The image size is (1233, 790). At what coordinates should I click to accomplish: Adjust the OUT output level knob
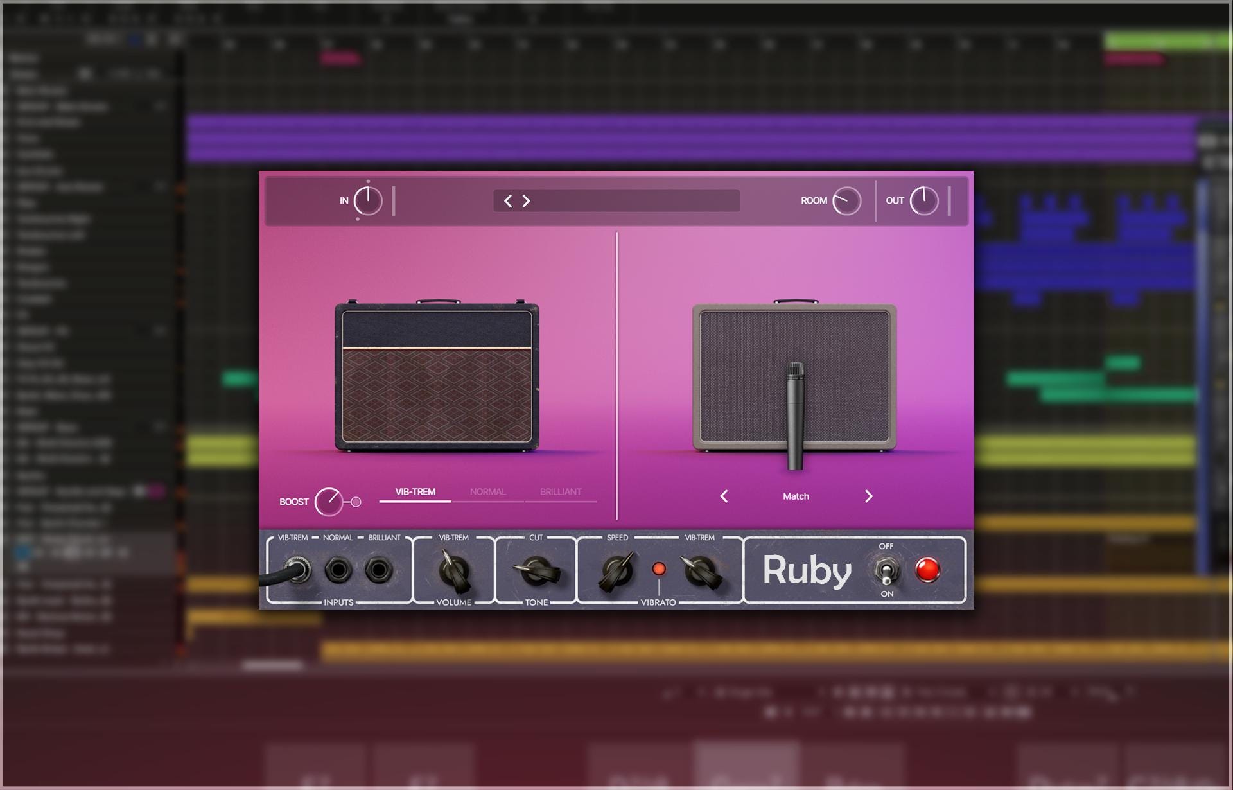[x=923, y=201]
